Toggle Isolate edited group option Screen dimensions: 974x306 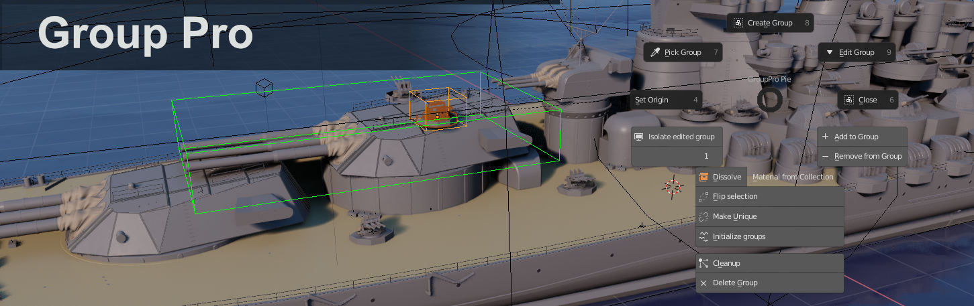tap(677, 137)
